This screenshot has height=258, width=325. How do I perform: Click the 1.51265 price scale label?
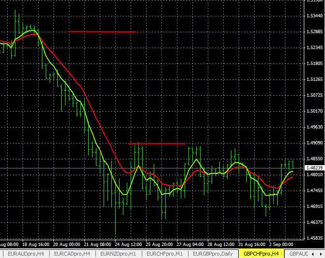click(315, 79)
